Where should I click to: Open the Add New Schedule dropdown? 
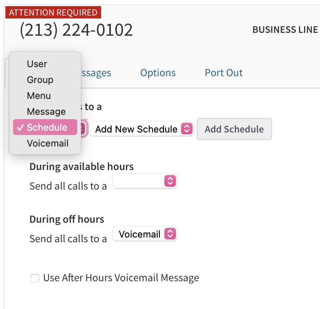click(x=142, y=129)
